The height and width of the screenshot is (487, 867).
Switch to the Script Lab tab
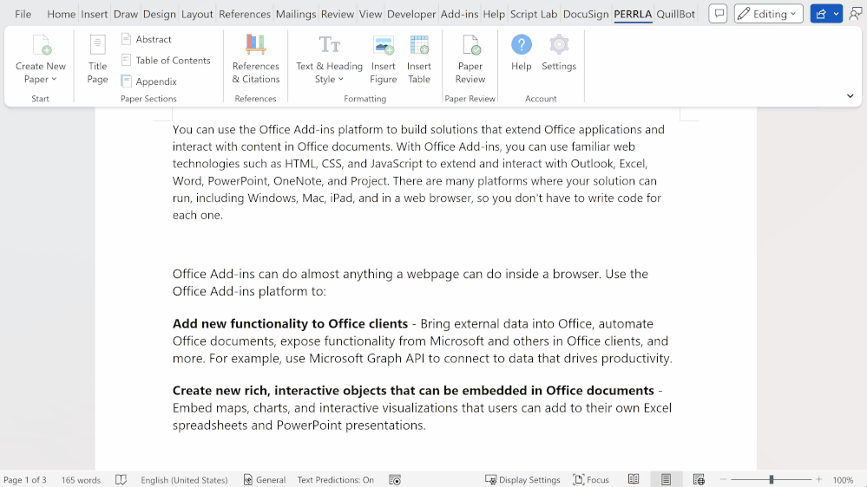534,14
